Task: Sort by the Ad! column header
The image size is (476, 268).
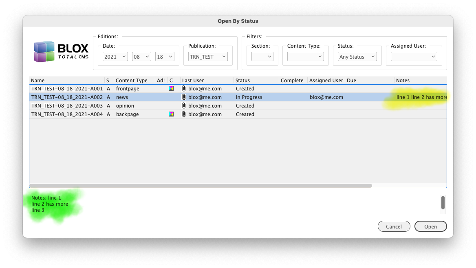Action: coord(161,80)
